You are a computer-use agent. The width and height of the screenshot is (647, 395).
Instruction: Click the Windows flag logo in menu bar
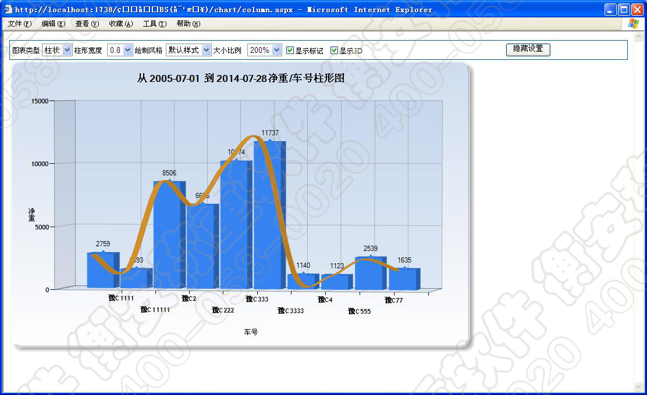(x=634, y=24)
